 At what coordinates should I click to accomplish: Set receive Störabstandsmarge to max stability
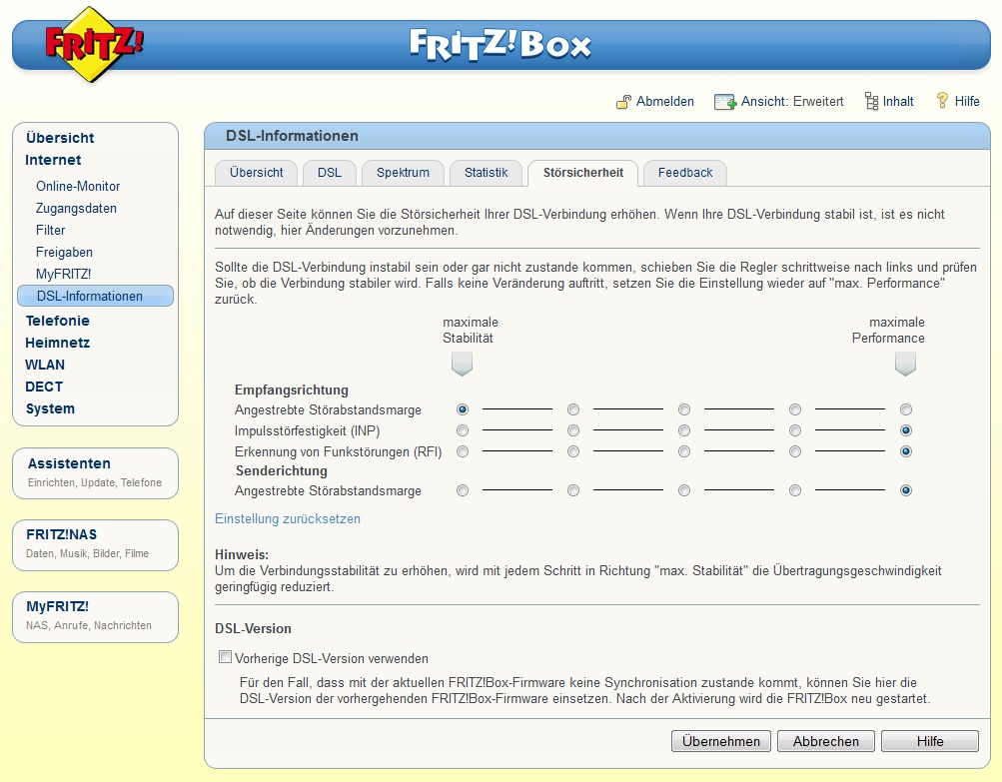click(463, 409)
